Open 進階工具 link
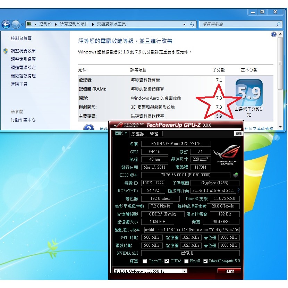Image resolution: width=288 pixels, height=288 pixels. 19,84
